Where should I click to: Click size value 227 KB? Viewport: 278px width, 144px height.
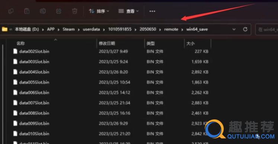(201, 51)
